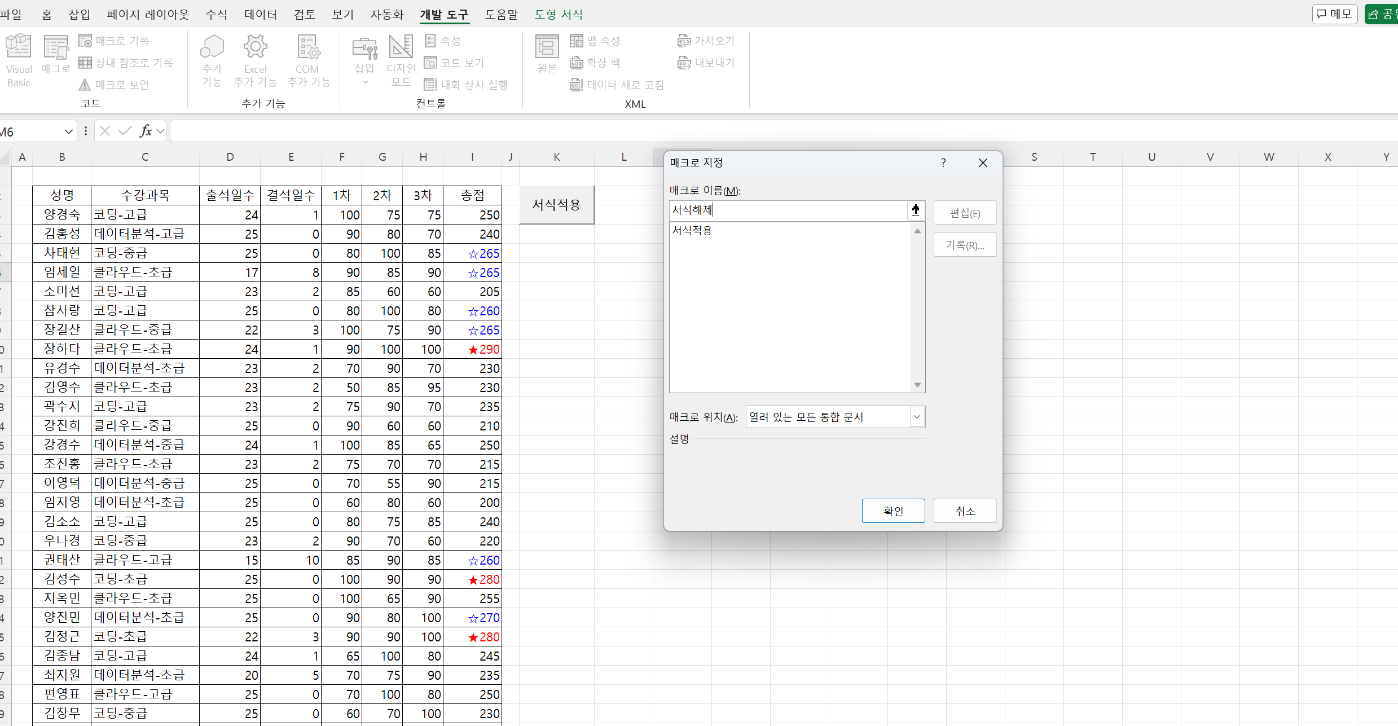Expand the Insert controls dropdown
The image size is (1398, 726).
click(x=365, y=82)
